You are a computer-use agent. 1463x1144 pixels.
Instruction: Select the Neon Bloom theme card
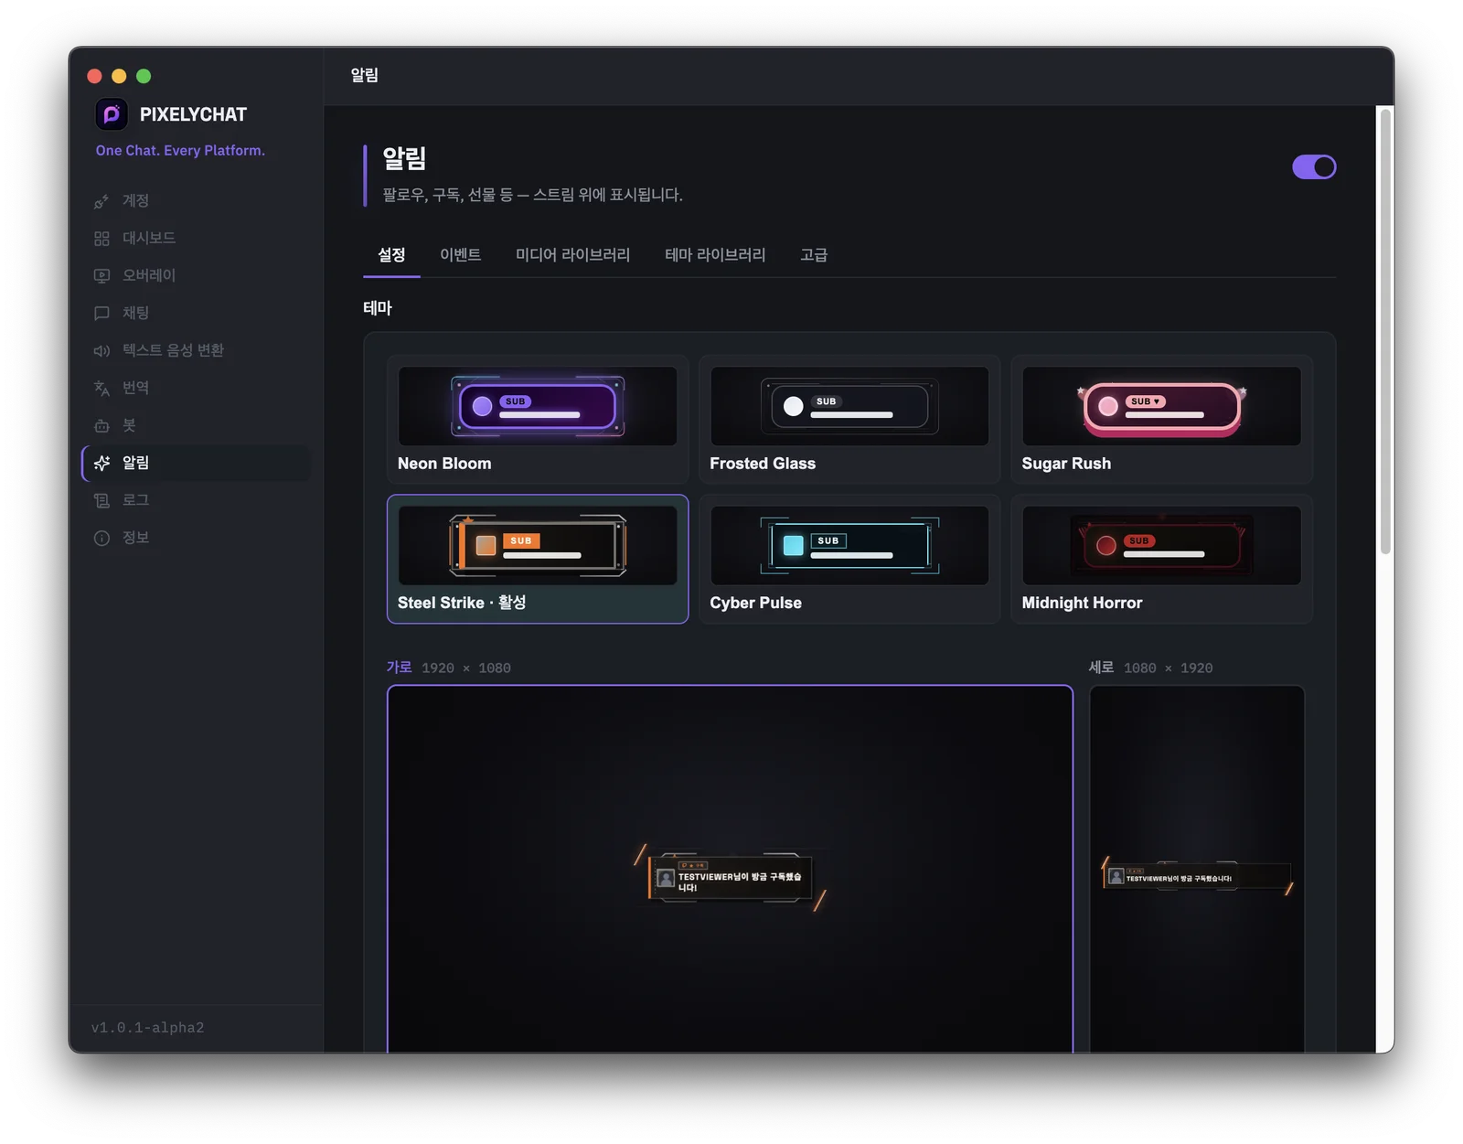[x=538, y=420]
